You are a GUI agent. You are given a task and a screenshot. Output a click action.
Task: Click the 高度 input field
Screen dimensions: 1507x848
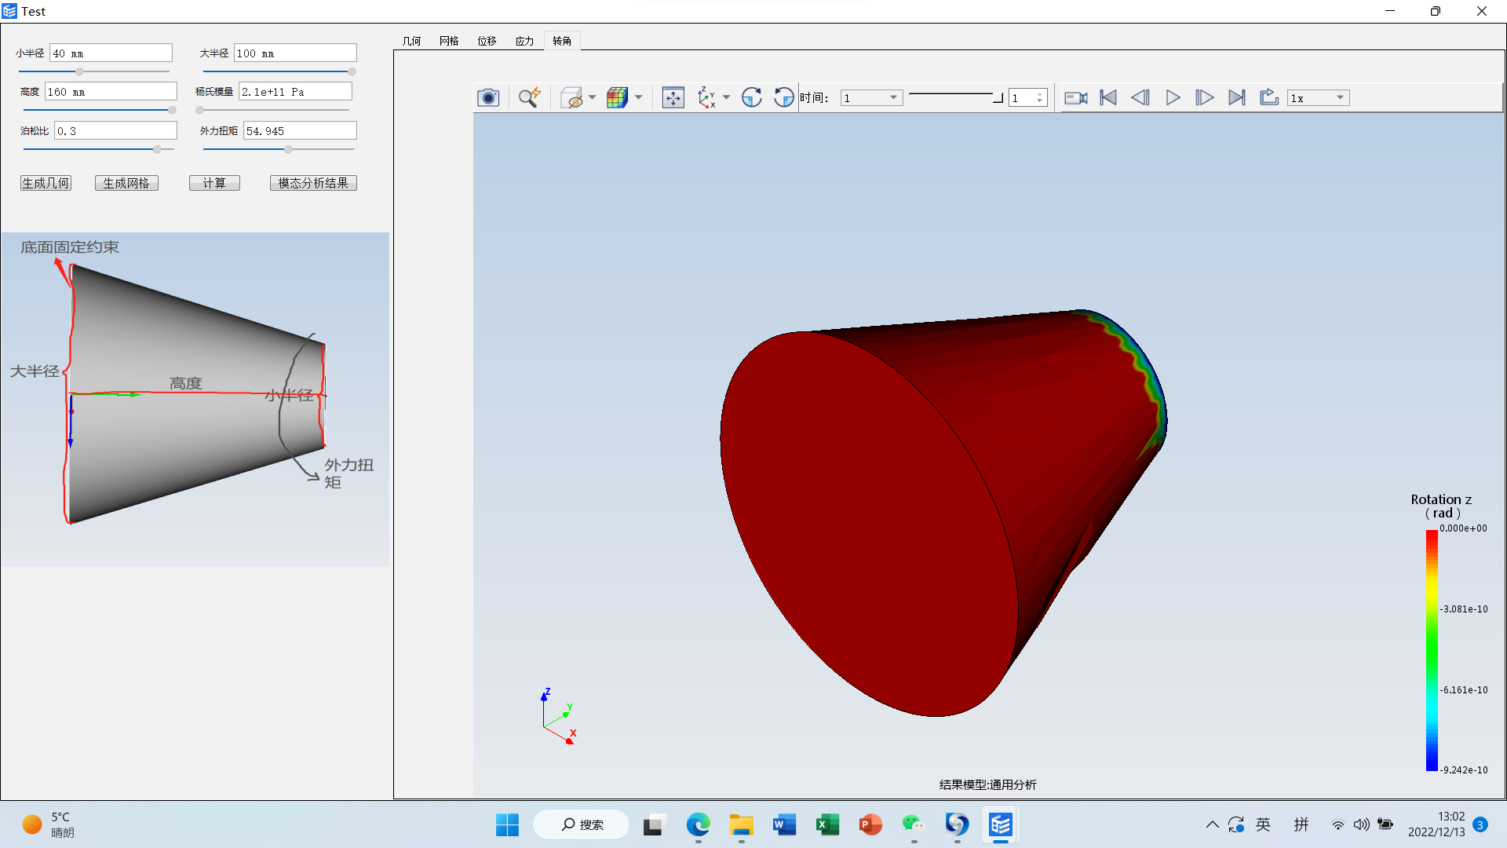[111, 92]
